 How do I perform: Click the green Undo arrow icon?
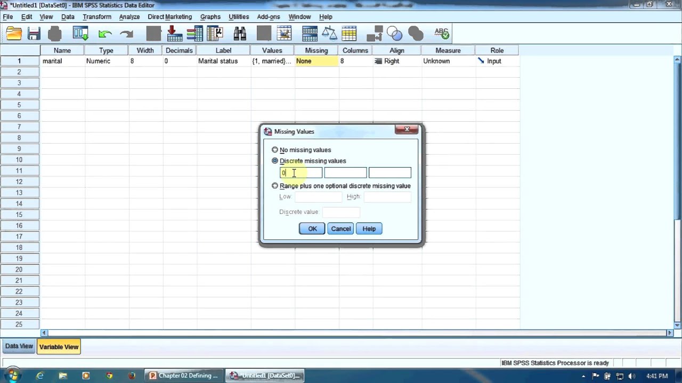105,34
